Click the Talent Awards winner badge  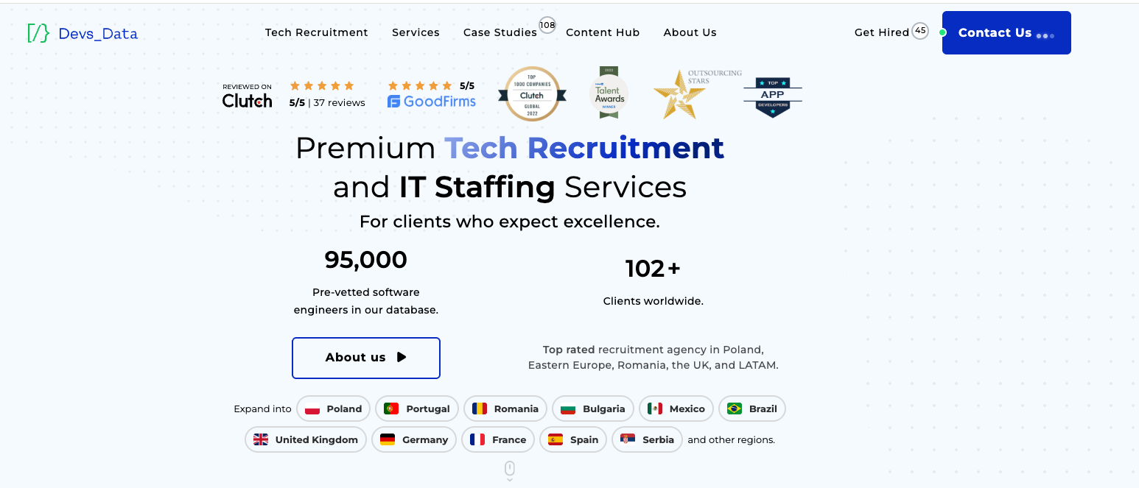point(609,93)
